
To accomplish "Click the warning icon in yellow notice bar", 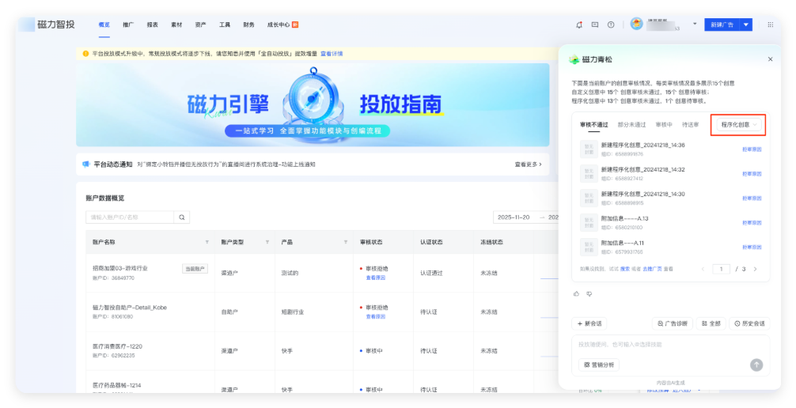I will (85, 54).
